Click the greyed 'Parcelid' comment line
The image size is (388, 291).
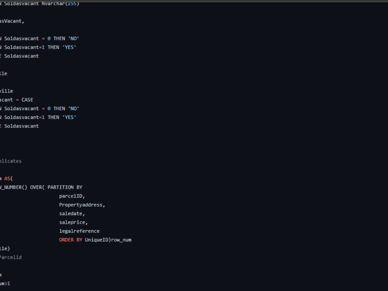pyautogui.click(x=10, y=257)
